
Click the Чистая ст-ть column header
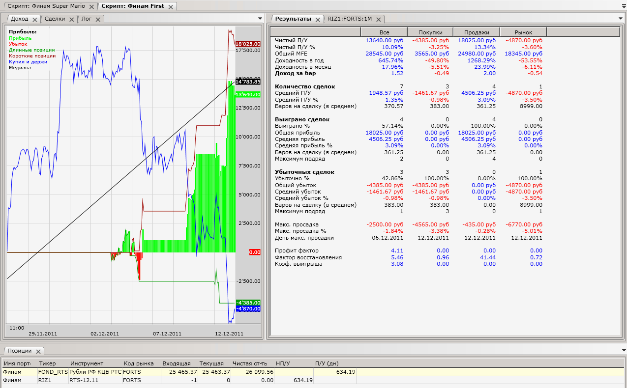pos(252,363)
